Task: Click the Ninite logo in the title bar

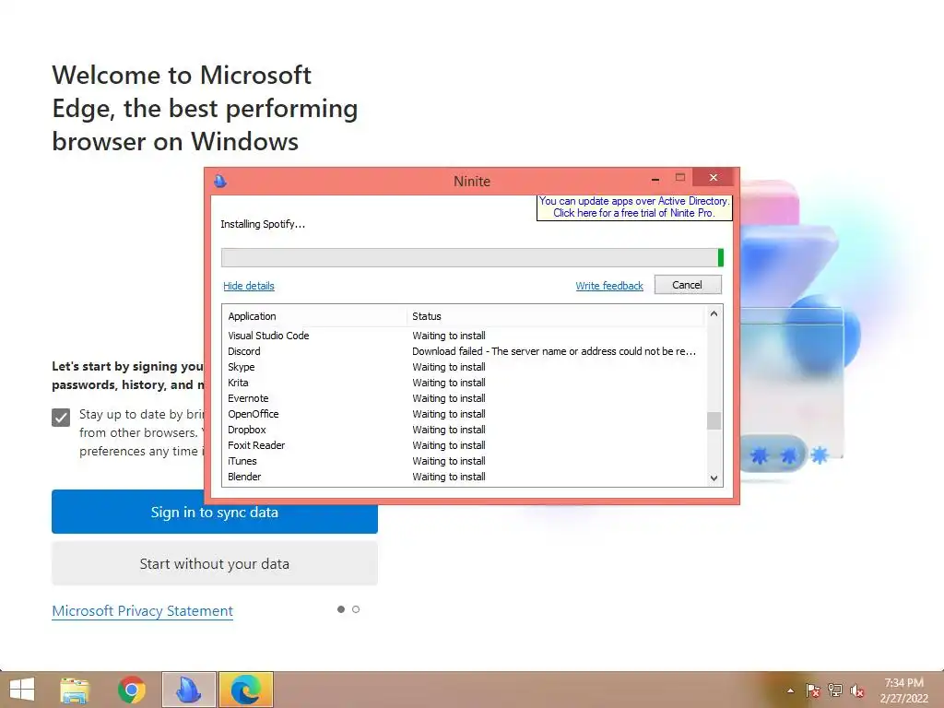Action: [220, 181]
